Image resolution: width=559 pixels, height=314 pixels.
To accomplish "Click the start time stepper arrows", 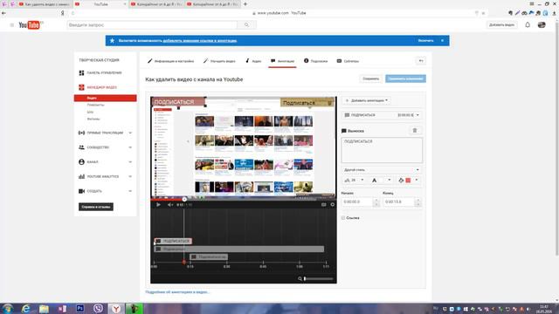I will [x=376, y=202].
